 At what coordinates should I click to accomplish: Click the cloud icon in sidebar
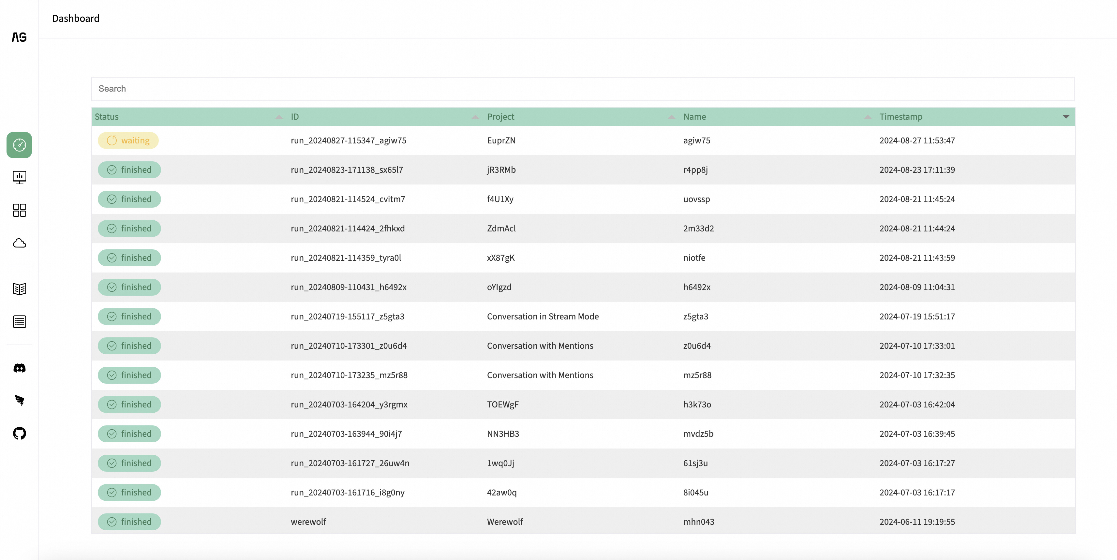pos(19,243)
